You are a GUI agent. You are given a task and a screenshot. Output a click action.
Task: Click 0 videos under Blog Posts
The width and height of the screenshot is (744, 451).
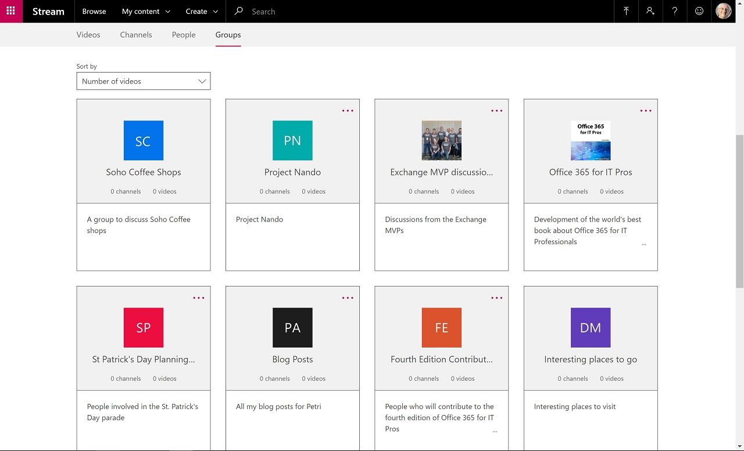coord(313,378)
